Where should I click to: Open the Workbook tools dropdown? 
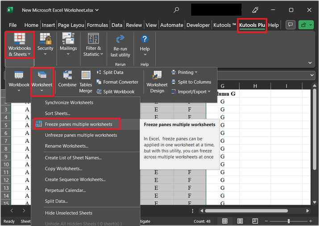coord(19,82)
